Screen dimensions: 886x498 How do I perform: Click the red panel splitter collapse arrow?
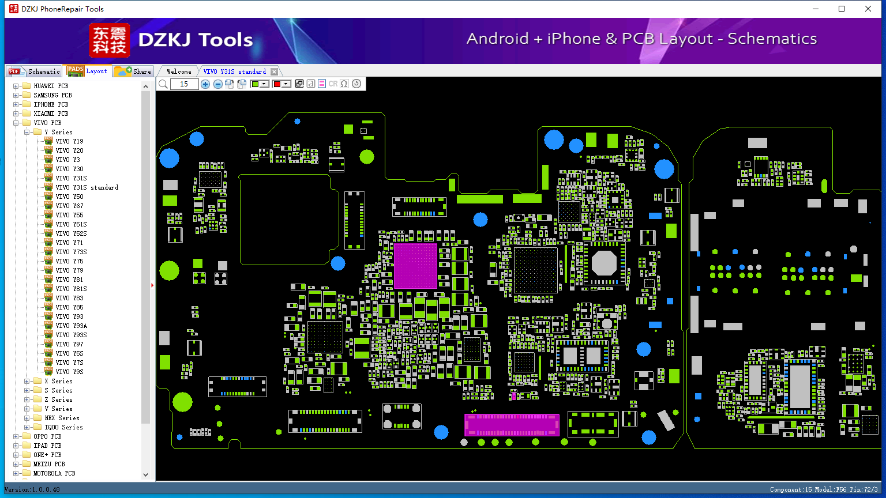pos(153,285)
